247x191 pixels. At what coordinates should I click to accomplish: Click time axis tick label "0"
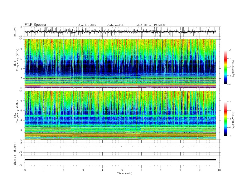pos(25,170)
